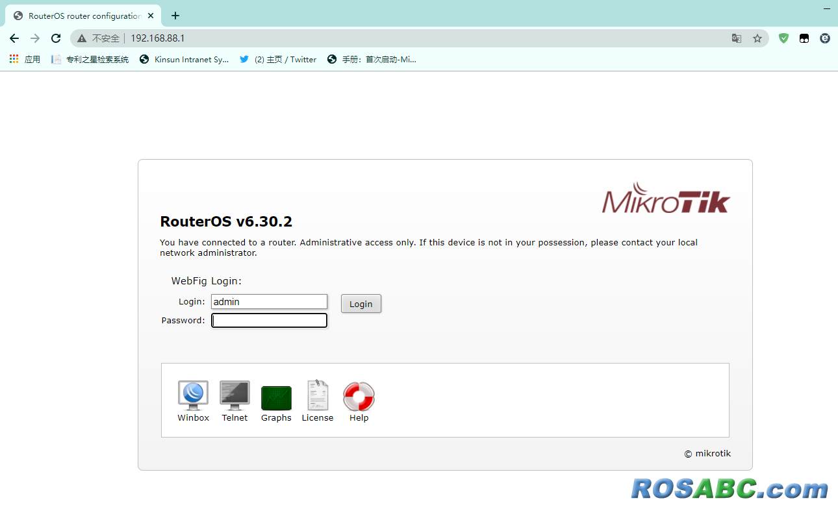Click the Winbox label text

[x=193, y=418]
